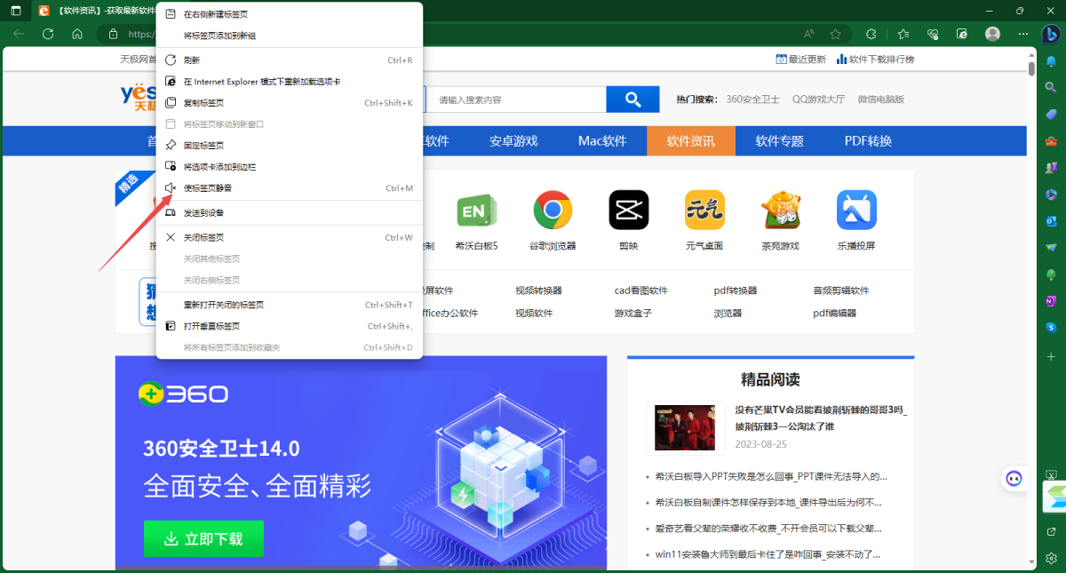Click the blue search magnifier button

pyautogui.click(x=632, y=99)
